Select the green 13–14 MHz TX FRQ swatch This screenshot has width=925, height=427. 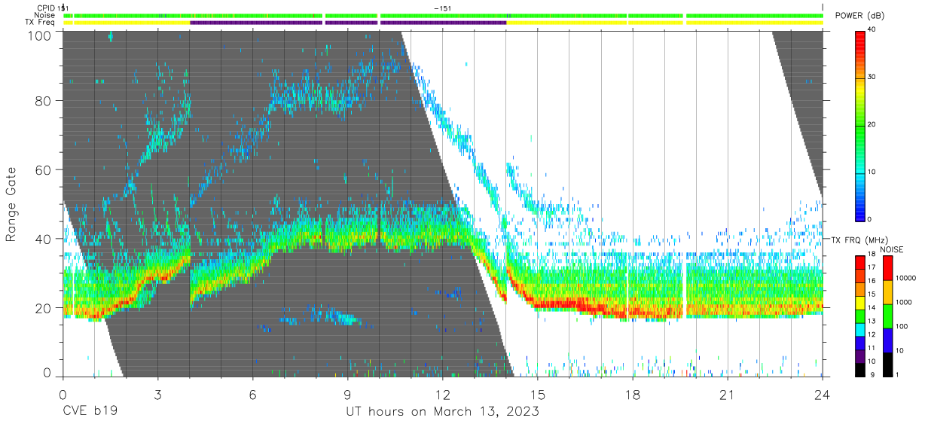(x=860, y=315)
